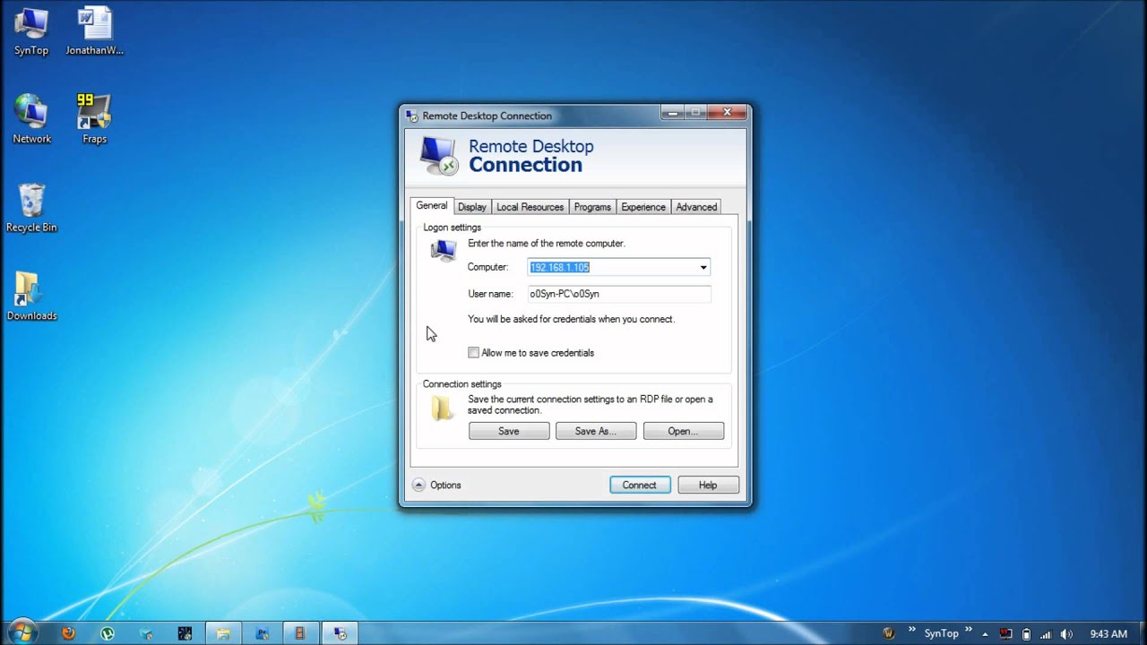
Task: Click the Firefox icon in the taskbar
Action: [x=68, y=633]
